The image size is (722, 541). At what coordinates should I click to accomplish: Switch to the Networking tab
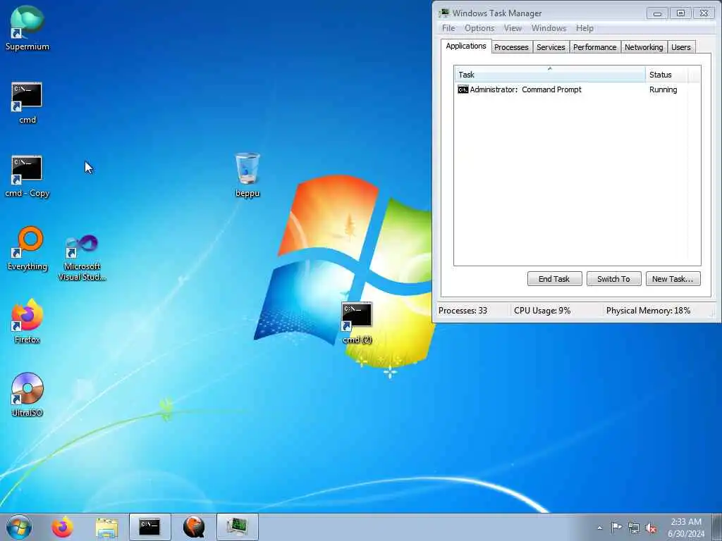pos(644,47)
